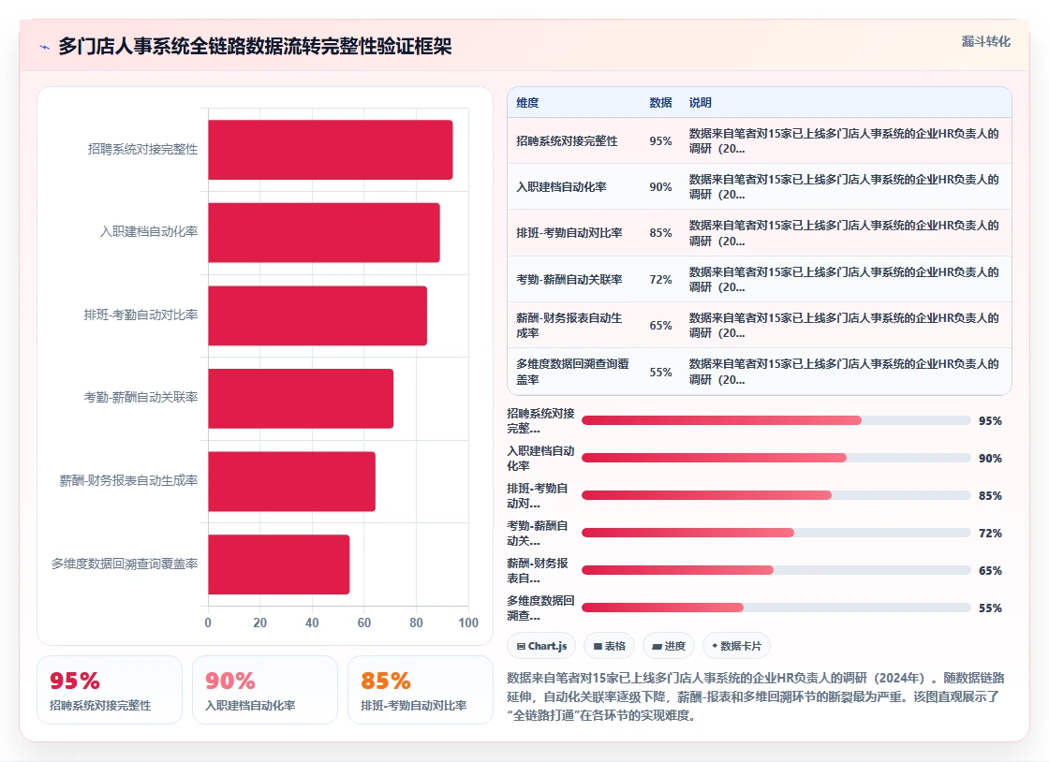Click table cell 多维度数据回溯查询覆盖率
This screenshot has width=1049, height=762.
point(572,372)
